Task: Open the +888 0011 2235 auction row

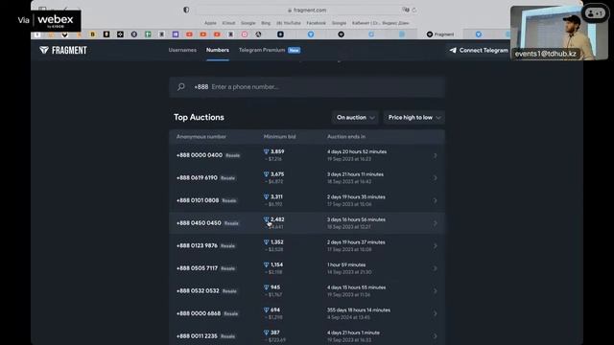Action: [x=307, y=336]
